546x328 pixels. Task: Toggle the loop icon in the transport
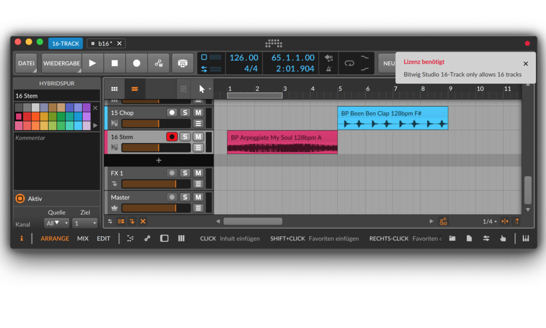tap(349, 63)
